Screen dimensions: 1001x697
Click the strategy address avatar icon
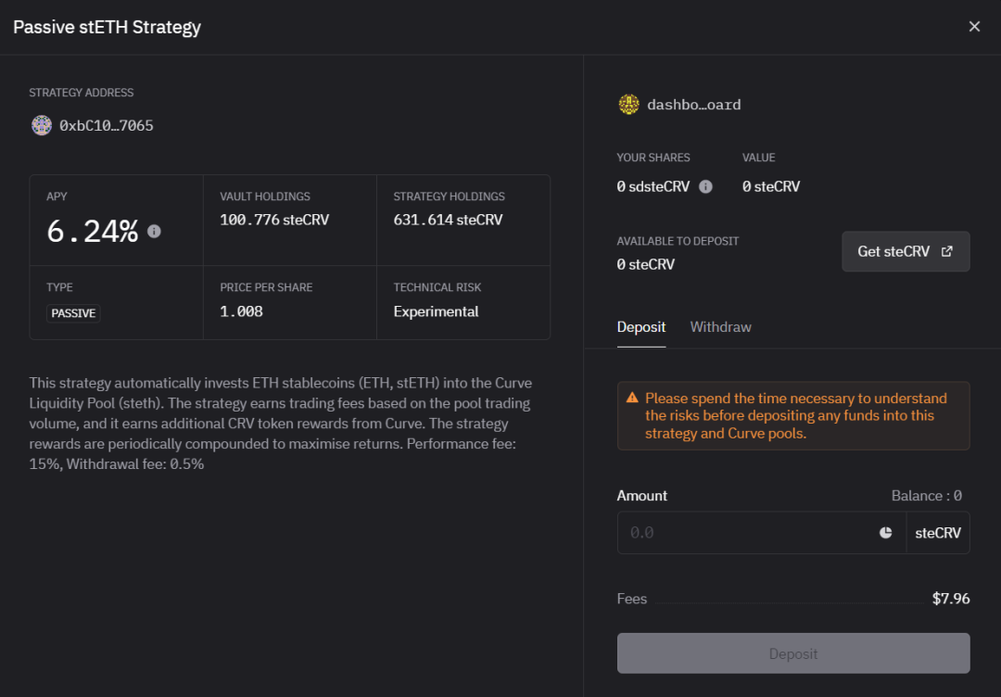click(42, 125)
